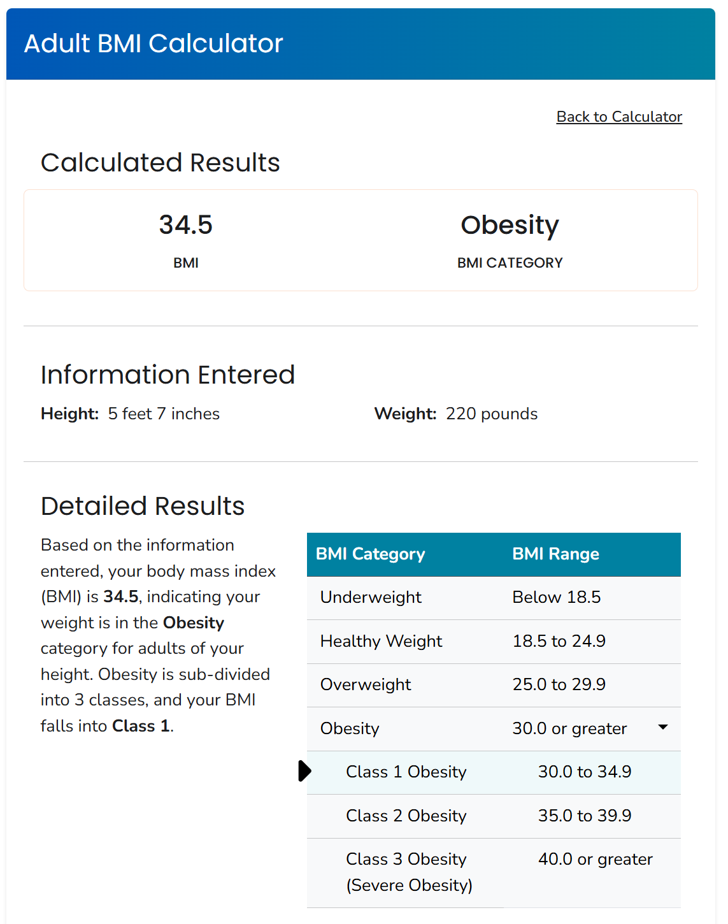Viewport: 728px width, 924px height.
Task: Click the Height 5 feet 7 inches text
Action: (x=131, y=414)
